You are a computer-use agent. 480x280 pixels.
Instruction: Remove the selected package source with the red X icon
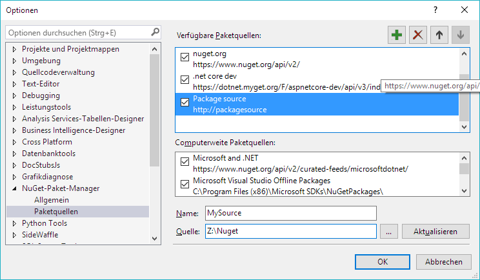(x=418, y=35)
